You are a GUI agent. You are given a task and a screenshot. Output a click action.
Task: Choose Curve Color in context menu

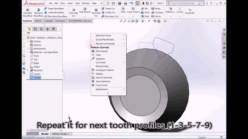[x=108, y=85]
